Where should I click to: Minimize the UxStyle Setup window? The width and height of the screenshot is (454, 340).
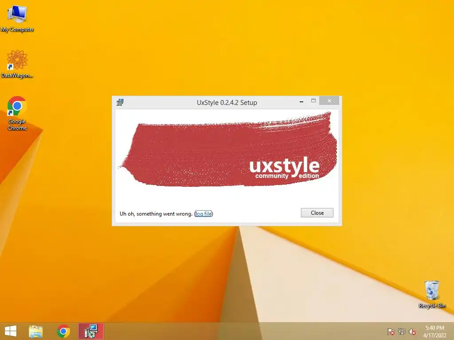pos(301,101)
